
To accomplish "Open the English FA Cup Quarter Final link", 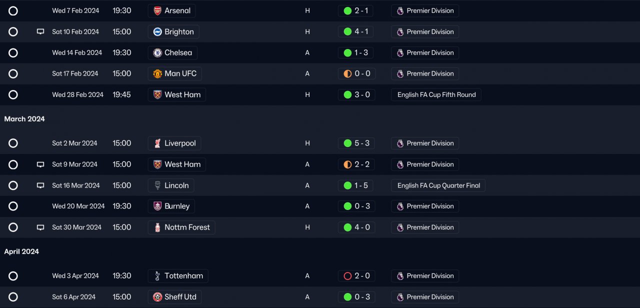I will point(438,185).
